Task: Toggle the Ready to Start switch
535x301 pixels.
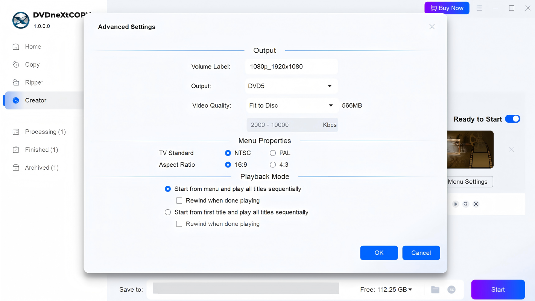Action: click(512, 119)
